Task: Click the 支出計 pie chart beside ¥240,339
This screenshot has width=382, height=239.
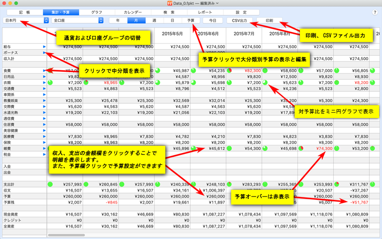Action: pos(158,184)
